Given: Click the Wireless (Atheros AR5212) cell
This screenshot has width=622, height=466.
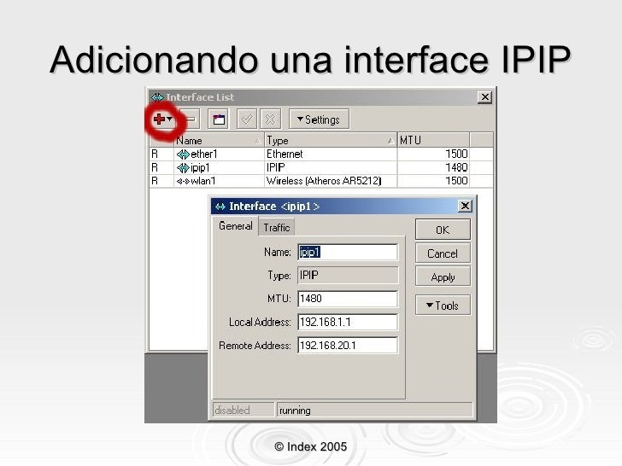Looking at the screenshot, I should pyautogui.click(x=331, y=181).
